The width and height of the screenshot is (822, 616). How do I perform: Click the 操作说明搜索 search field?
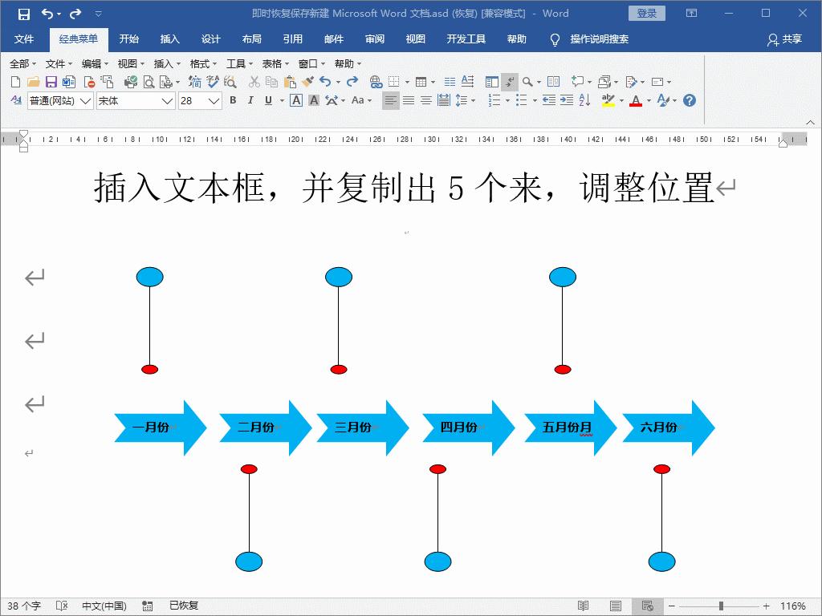coord(598,38)
